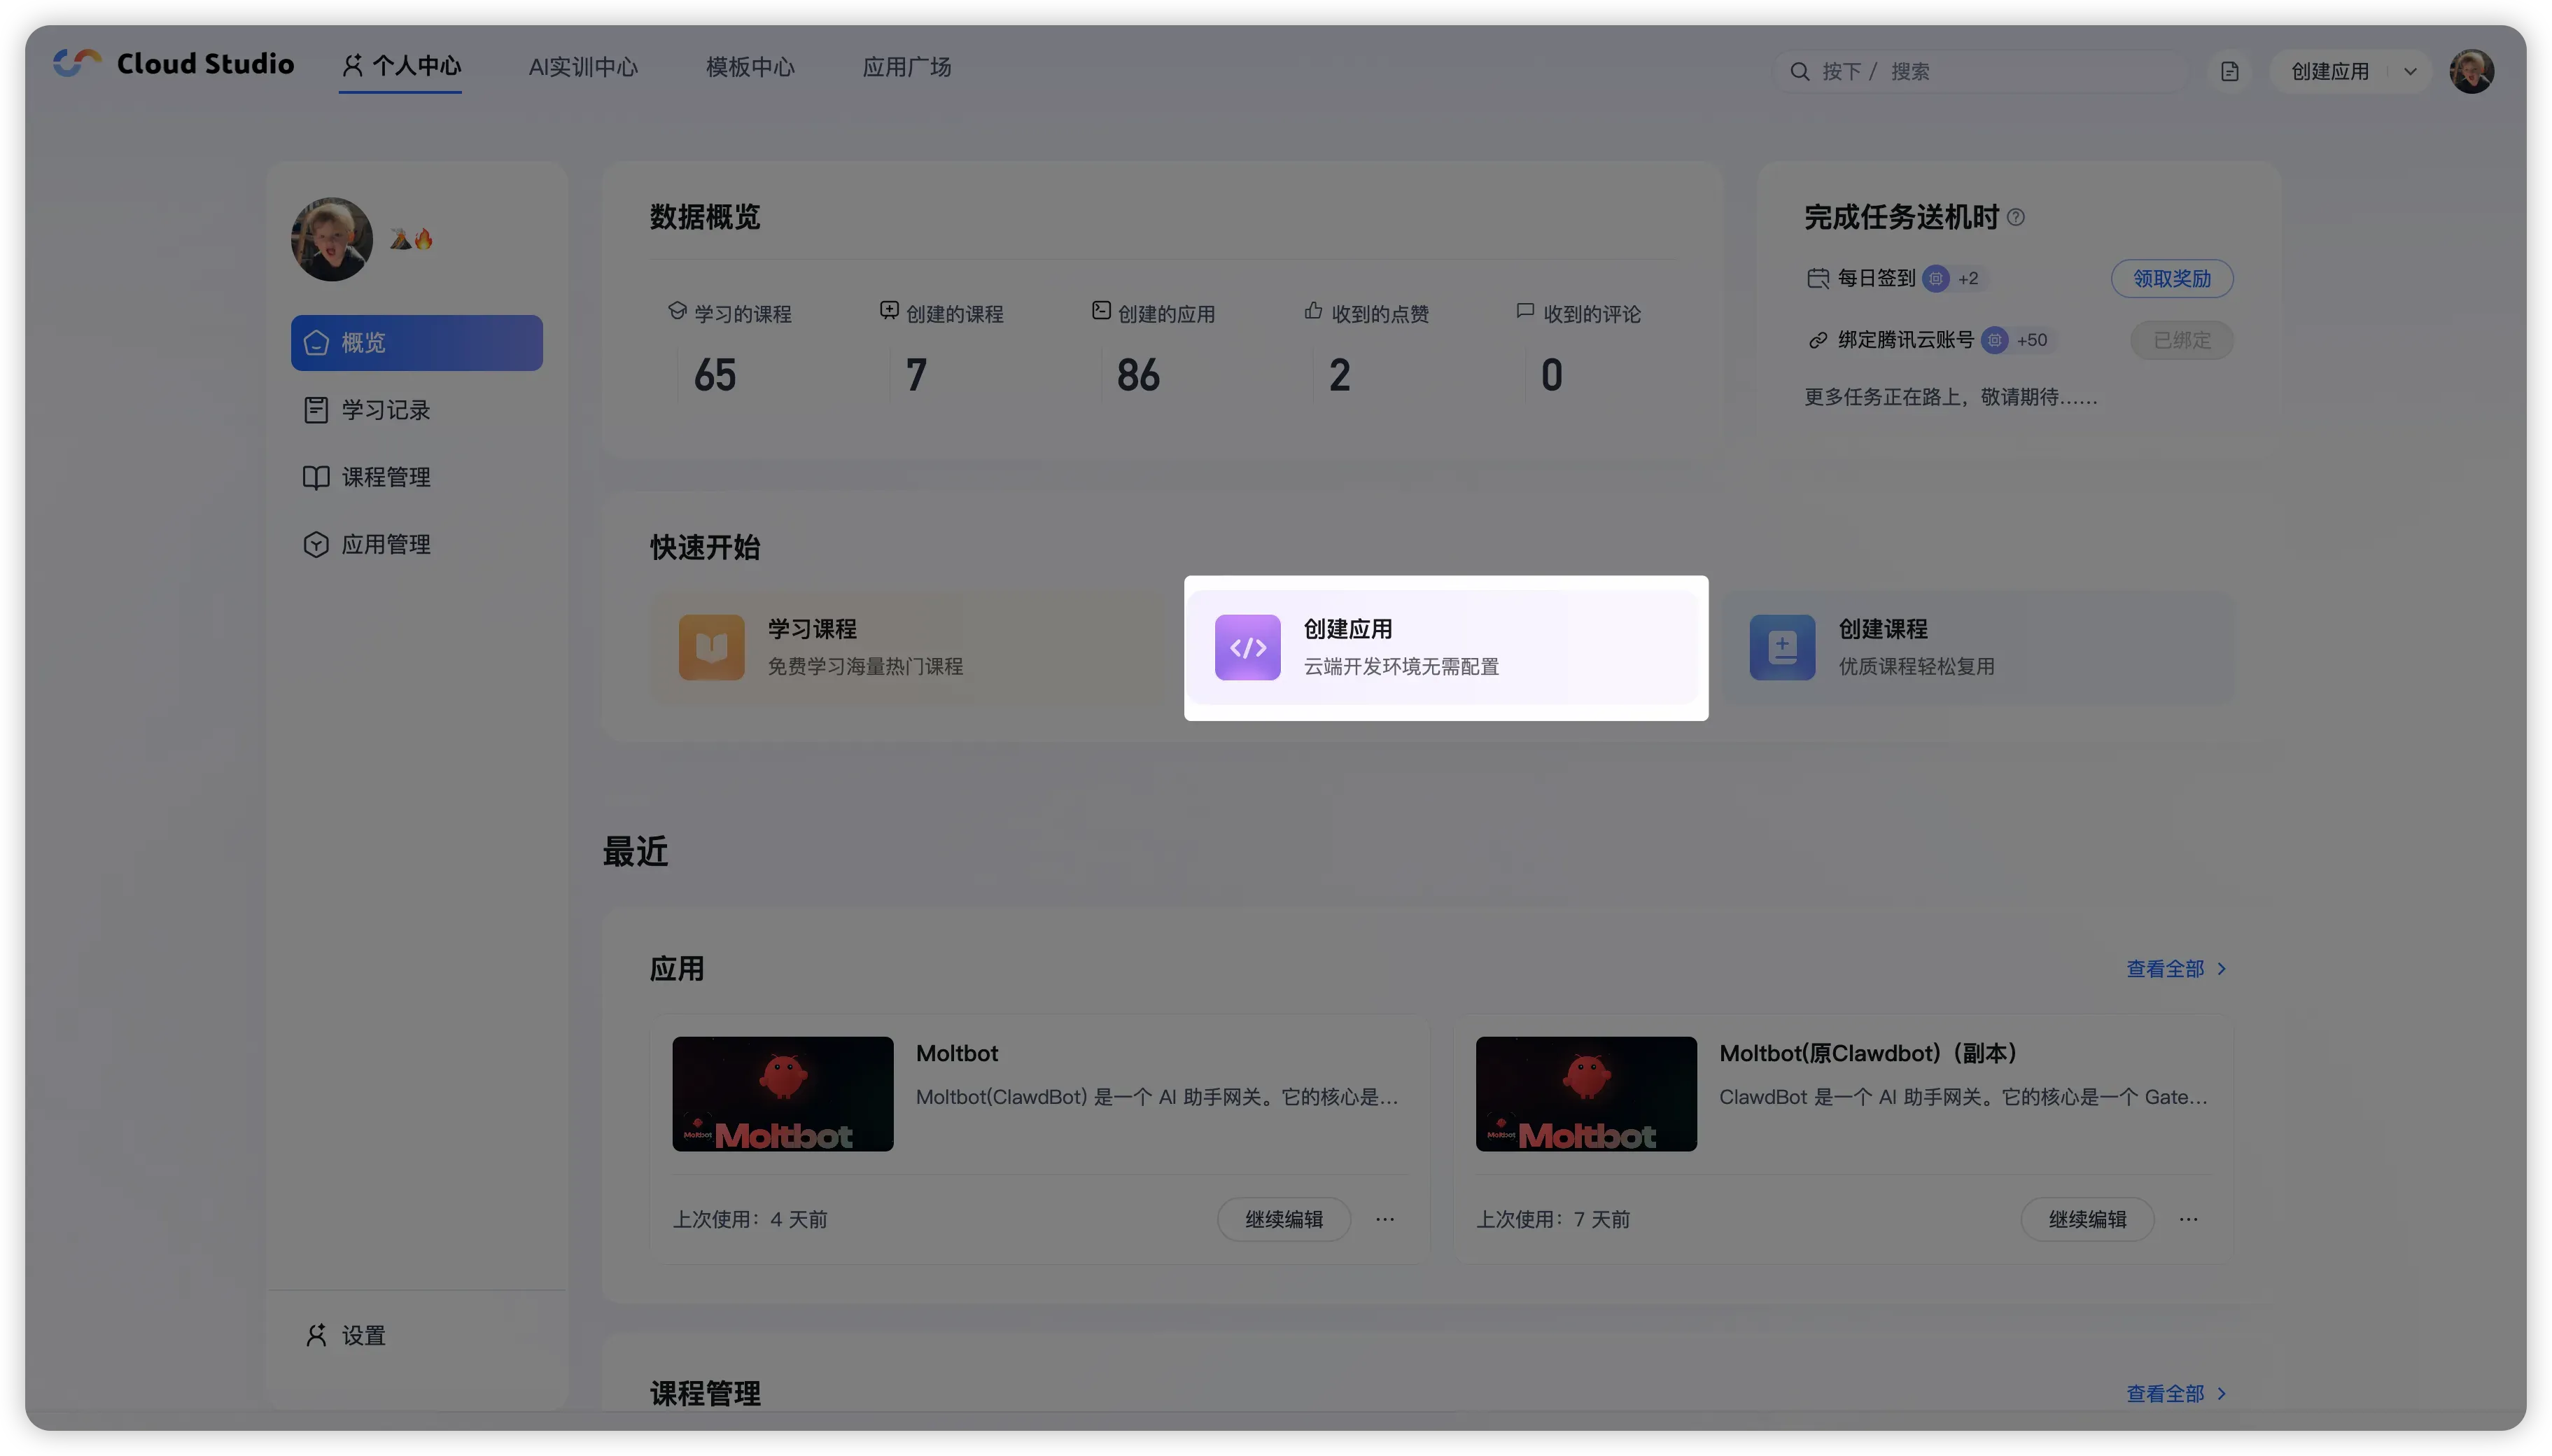Click the text 上次使用: 7 天前

(1553, 1219)
